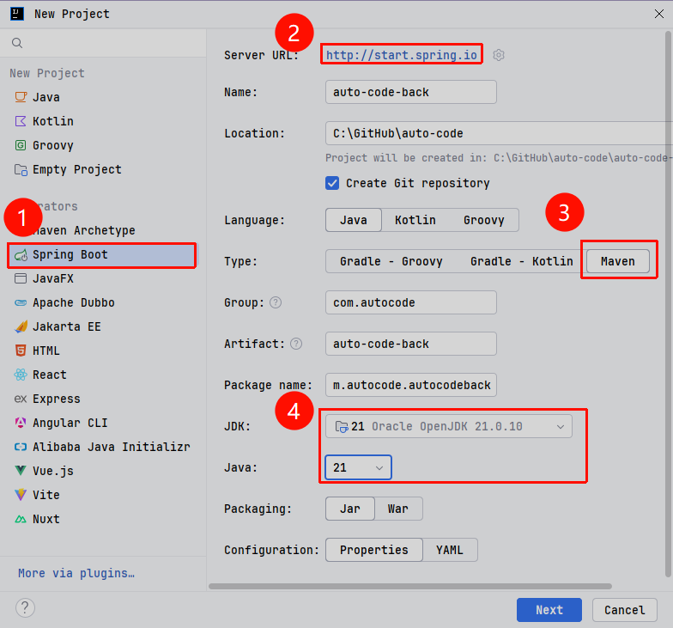Screen dimensions: 673x628
Task: Click the search magnifier icon
Action: coord(17,43)
